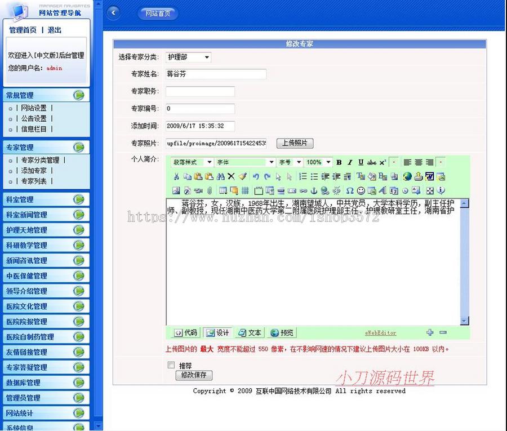Switch editor to 设计 mode
This screenshot has width=507, height=431.
217,332
